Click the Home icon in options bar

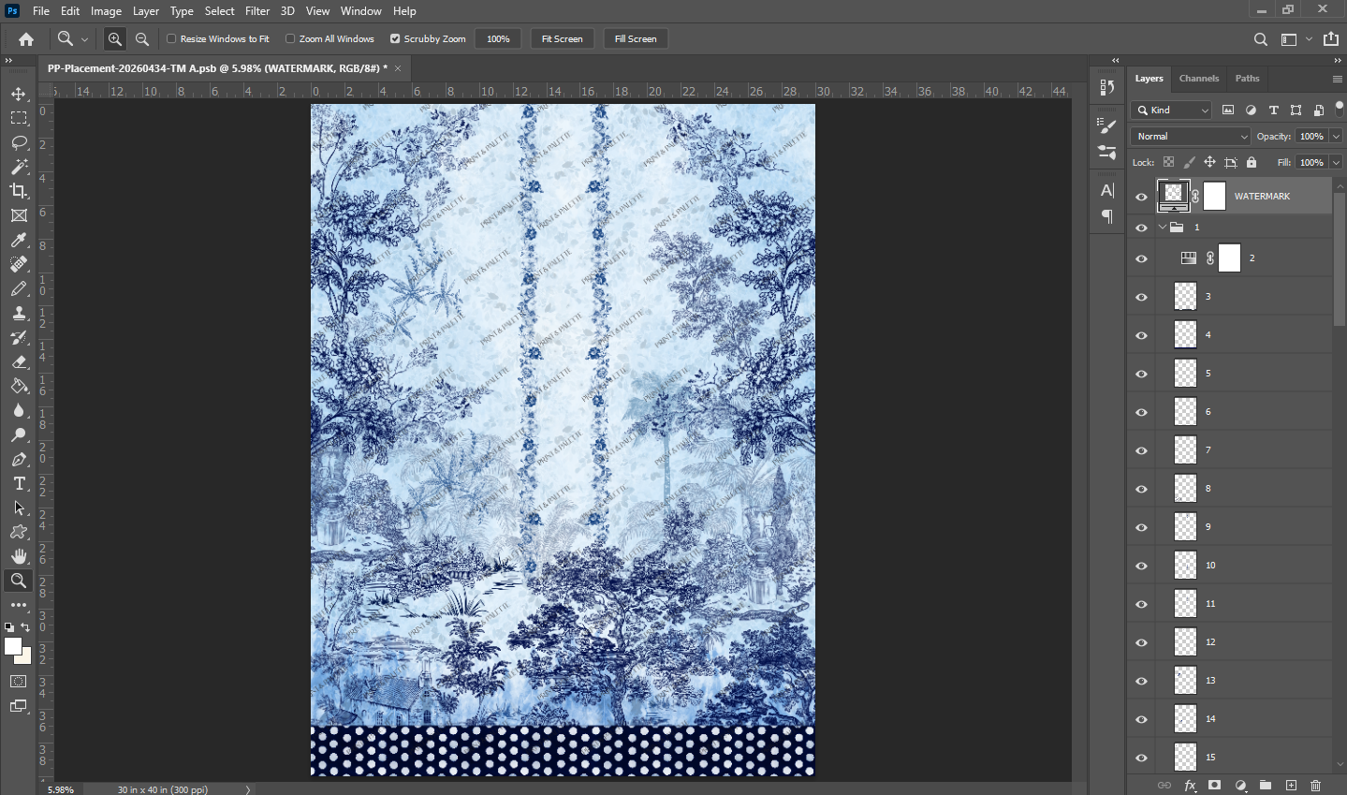[x=26, y=39]
